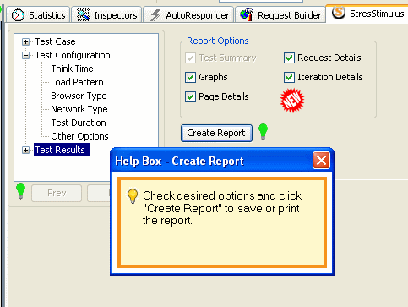Open the Inspectors tab
This screenshot has width=408, height=307.
coord(106,14)
